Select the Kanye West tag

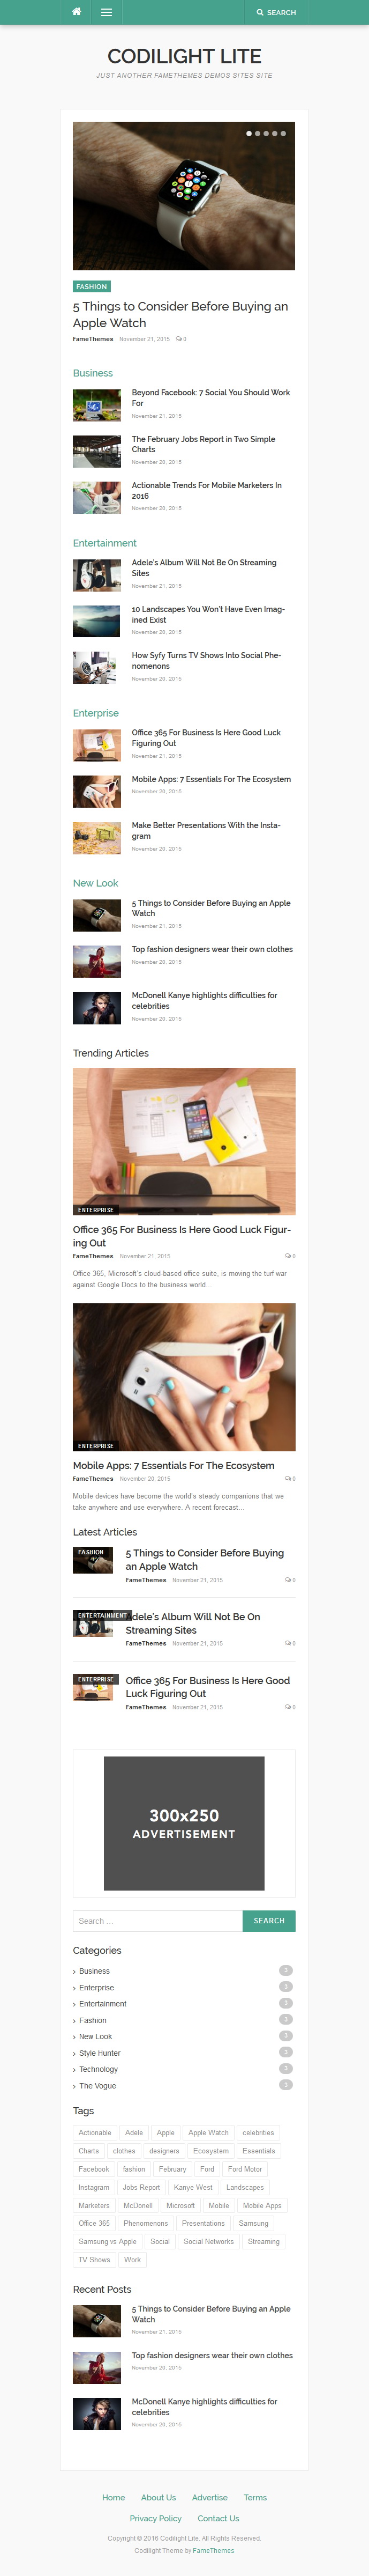192,2187
